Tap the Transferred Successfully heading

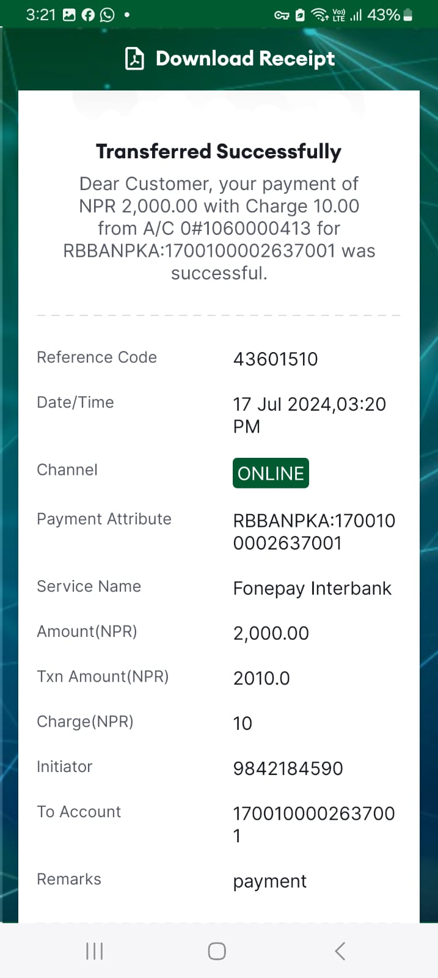coord(219,152)
